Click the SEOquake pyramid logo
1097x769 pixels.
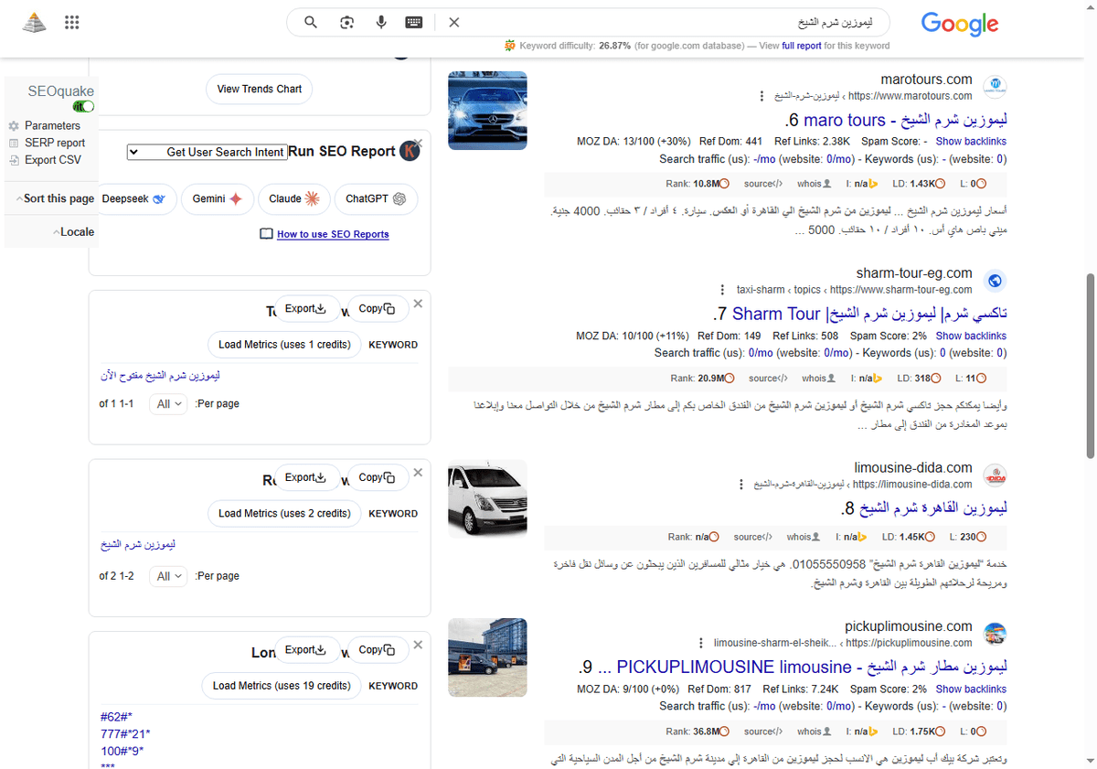tap(34, 22)
